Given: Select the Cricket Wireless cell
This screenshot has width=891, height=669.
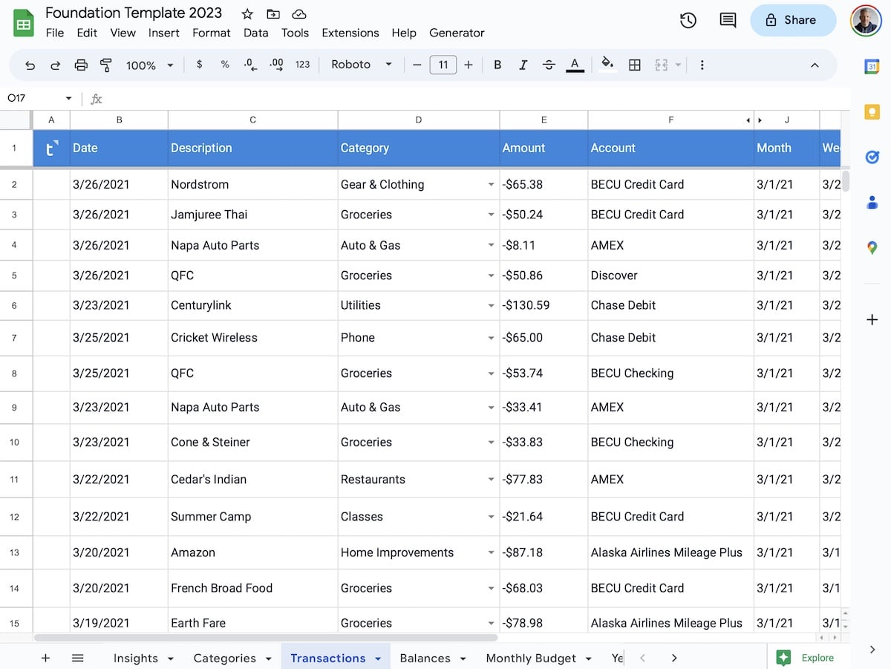Looking at the screenshot, I should pos(252,338).
